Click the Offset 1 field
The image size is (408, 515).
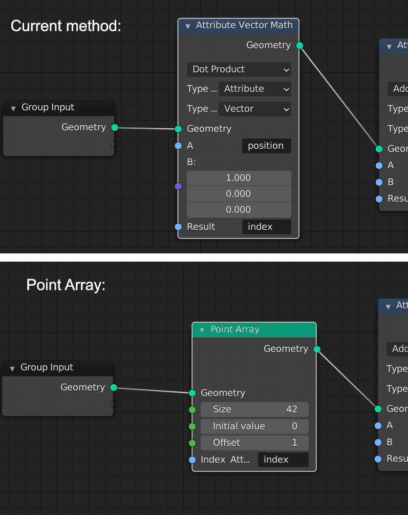click(254, 443)
